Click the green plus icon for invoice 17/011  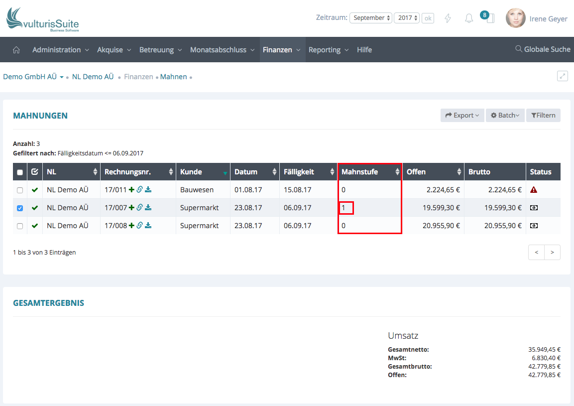131,190
